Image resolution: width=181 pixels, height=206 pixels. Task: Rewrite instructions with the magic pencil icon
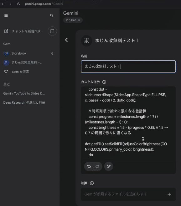[108, 166]
